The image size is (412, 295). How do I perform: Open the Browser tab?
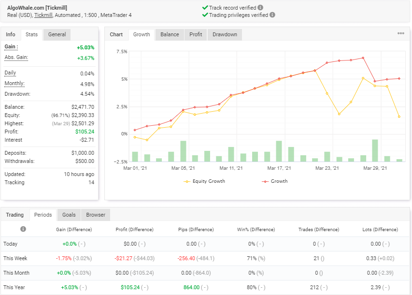tap(96, 215)
